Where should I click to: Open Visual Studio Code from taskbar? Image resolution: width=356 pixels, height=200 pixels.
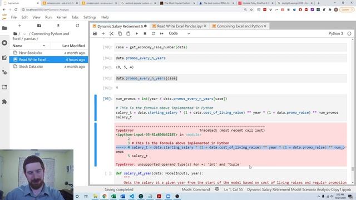tap(132, 196)
